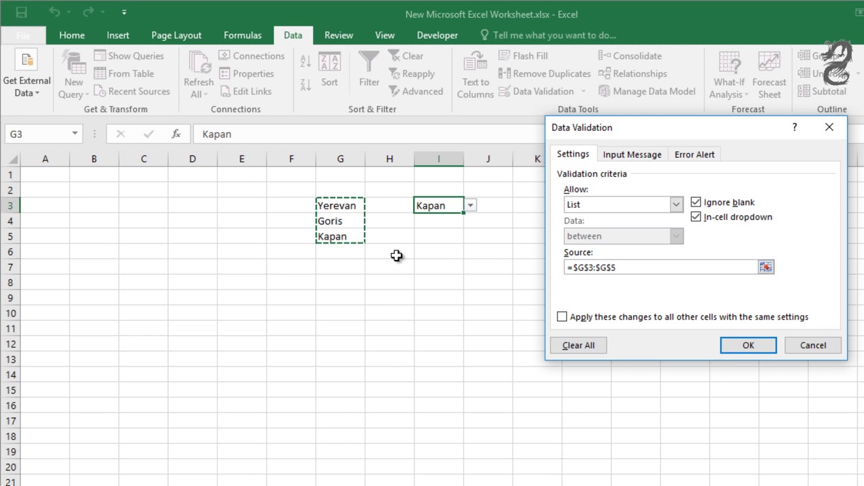Click Remove Duplicates
Viewport: 864px width, 486px height.
click(544, 74)
